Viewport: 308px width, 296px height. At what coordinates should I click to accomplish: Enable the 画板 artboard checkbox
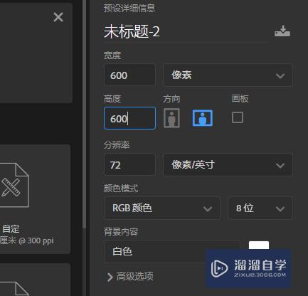(238, 117)
